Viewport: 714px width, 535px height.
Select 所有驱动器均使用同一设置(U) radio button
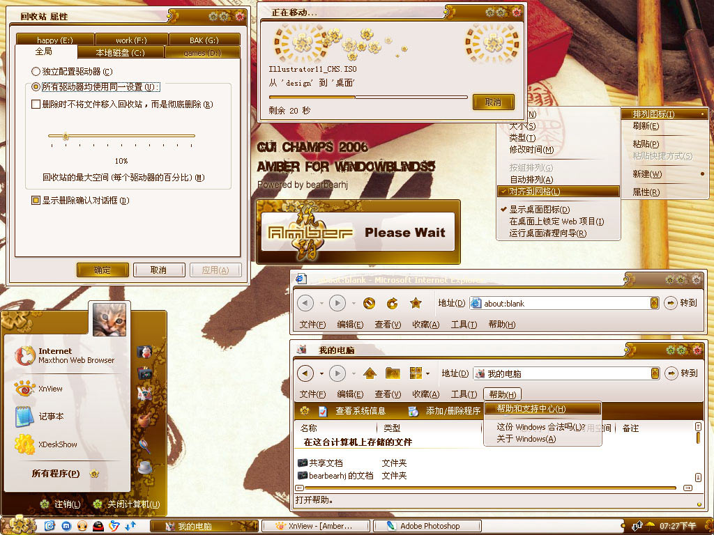coord(96,86)
